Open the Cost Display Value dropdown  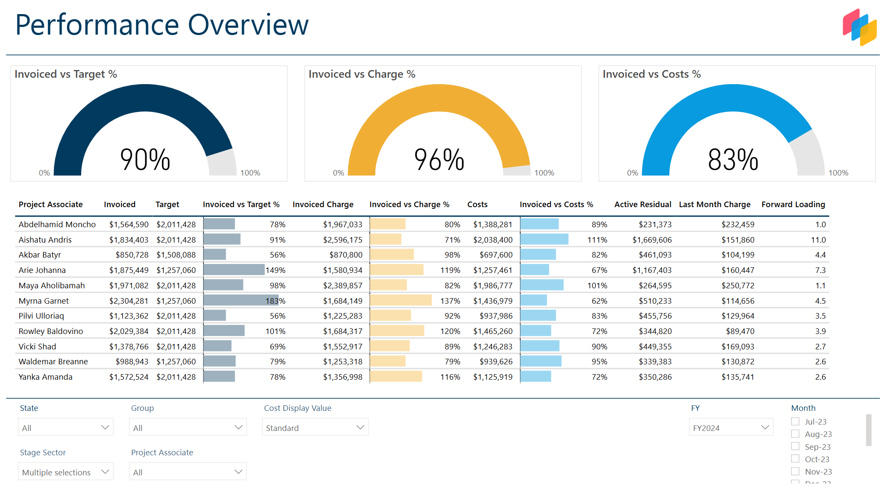pos(315,427)
